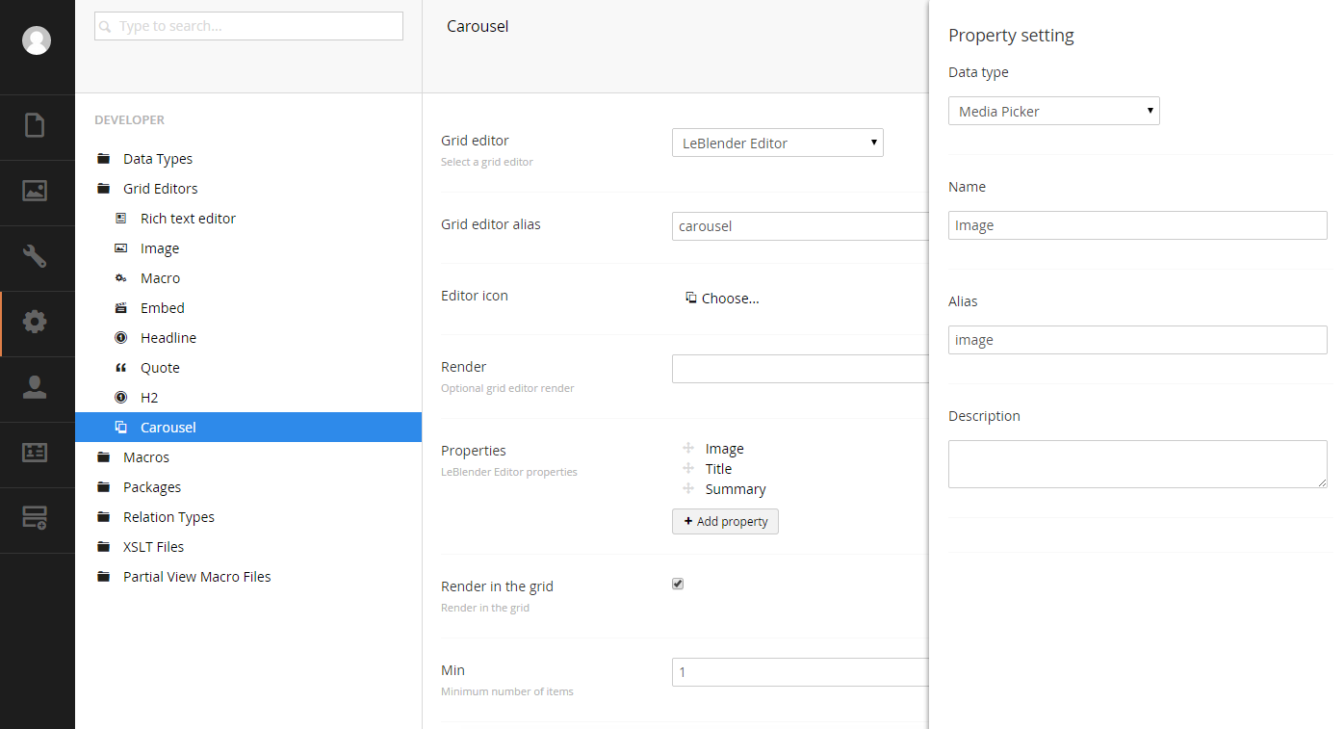Viewport: 1344px width, 729px height.
Task: Select the Macro grid editor item
Action: (160, 278)
